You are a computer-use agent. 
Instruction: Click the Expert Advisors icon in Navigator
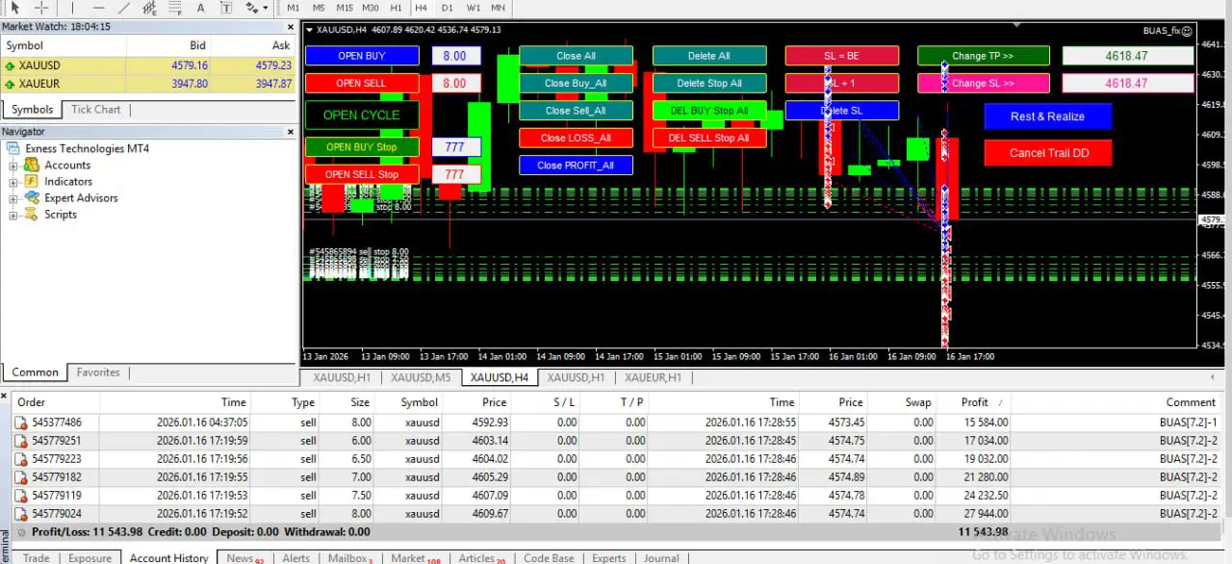point(32,198)
